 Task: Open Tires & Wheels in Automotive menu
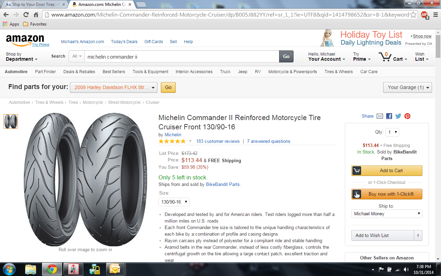(x=339, y=72)
